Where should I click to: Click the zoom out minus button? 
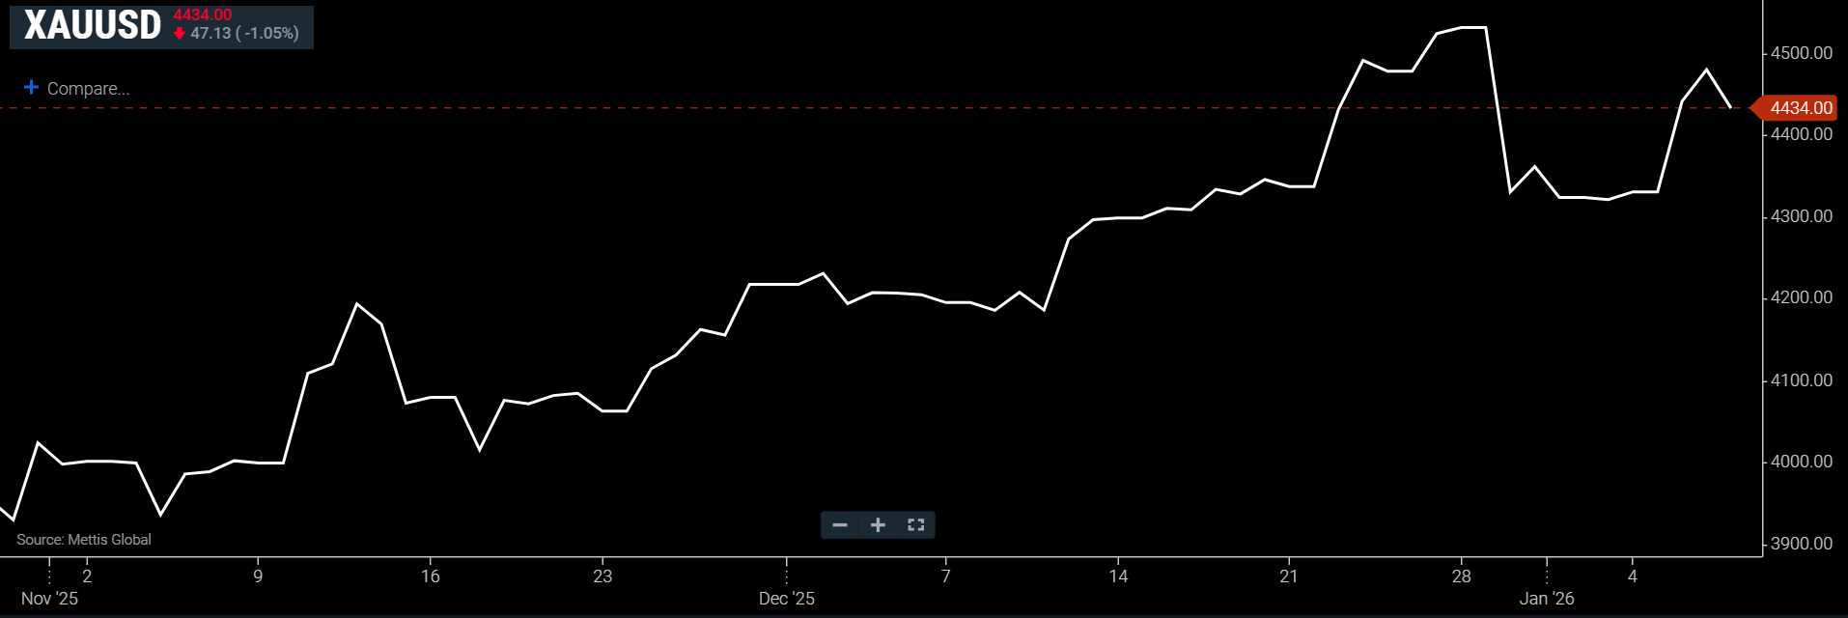(x=840, y=525)
